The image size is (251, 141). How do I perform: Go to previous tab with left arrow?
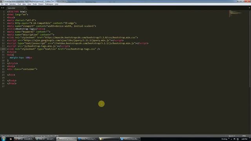click(x=2, y=8)
